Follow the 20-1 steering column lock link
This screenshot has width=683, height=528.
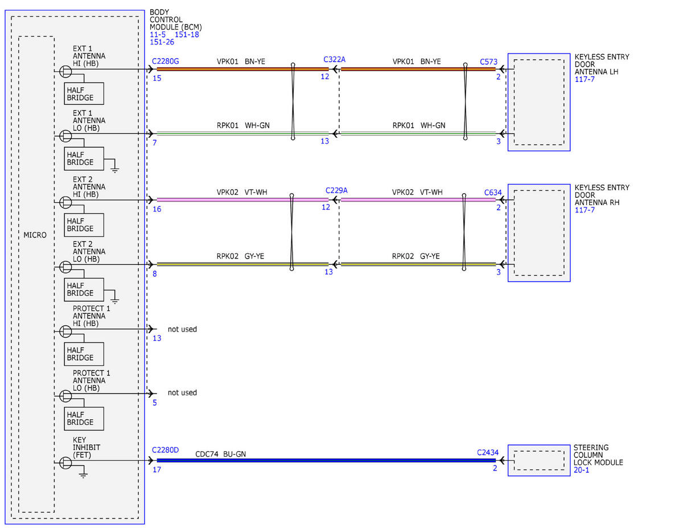pyautogui.click(x=581, y=470)
